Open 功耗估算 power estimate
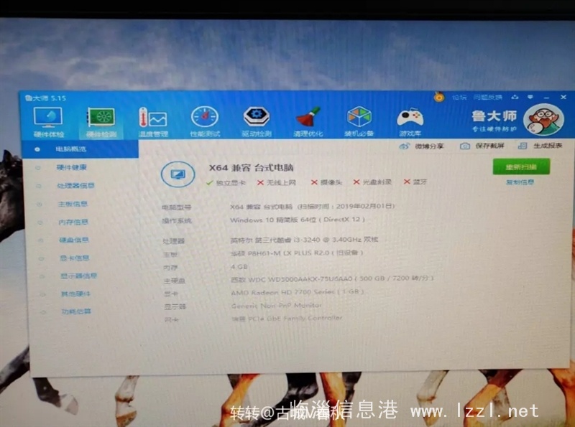Screen dimensions: 575x427 [x=76, y=311]
